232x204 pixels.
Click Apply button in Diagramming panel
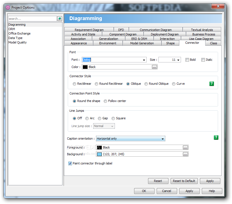click(210, 181)
